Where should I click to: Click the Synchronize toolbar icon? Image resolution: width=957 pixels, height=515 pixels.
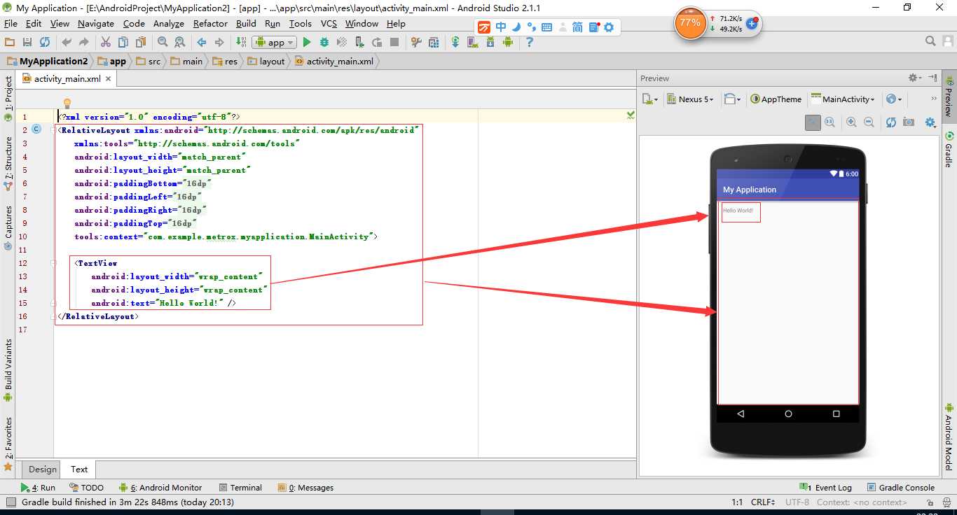point(45,43)
